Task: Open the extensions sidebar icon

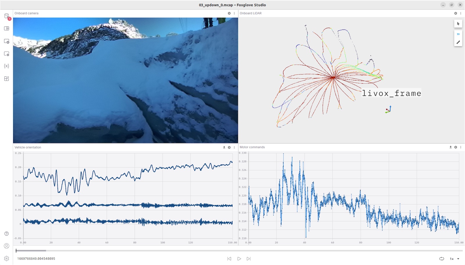Action: [7, 79]
